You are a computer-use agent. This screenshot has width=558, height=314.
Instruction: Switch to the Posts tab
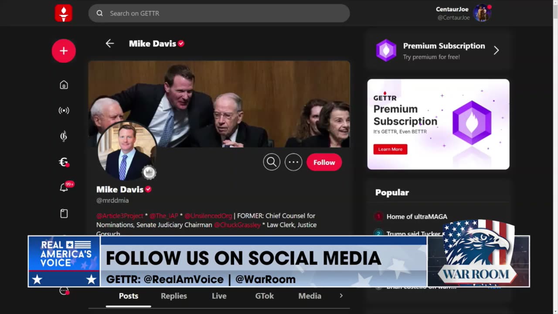point(129,296)
